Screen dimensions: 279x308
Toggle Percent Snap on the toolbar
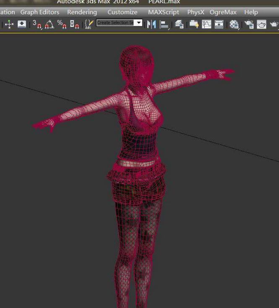tap(62, 24)
